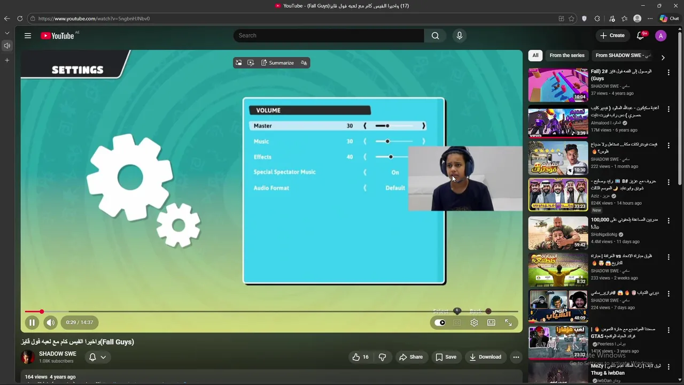Image resolution: width=684 pixels, height=385 pixels.
Task: Open menu for Aziz 824K views video
Action: coord(669,182)
